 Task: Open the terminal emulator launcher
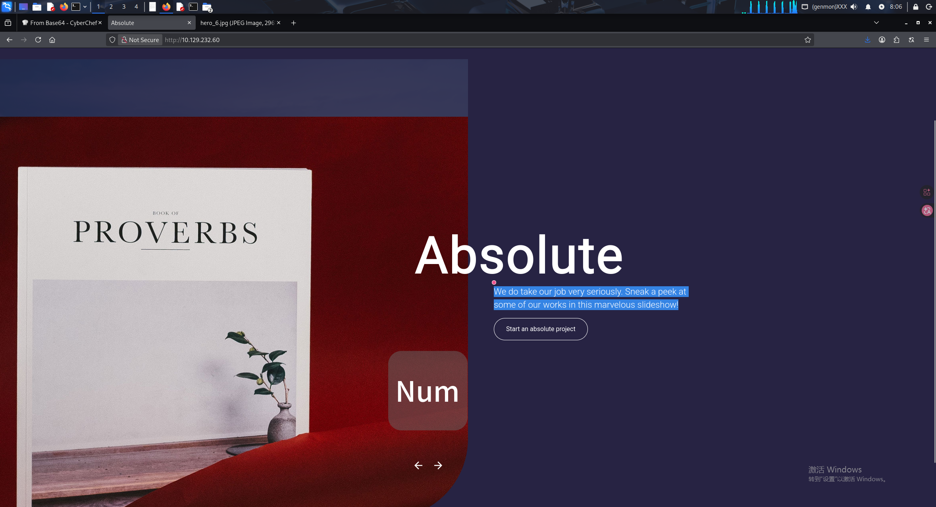pyautogui.click(x=76, y=7)
